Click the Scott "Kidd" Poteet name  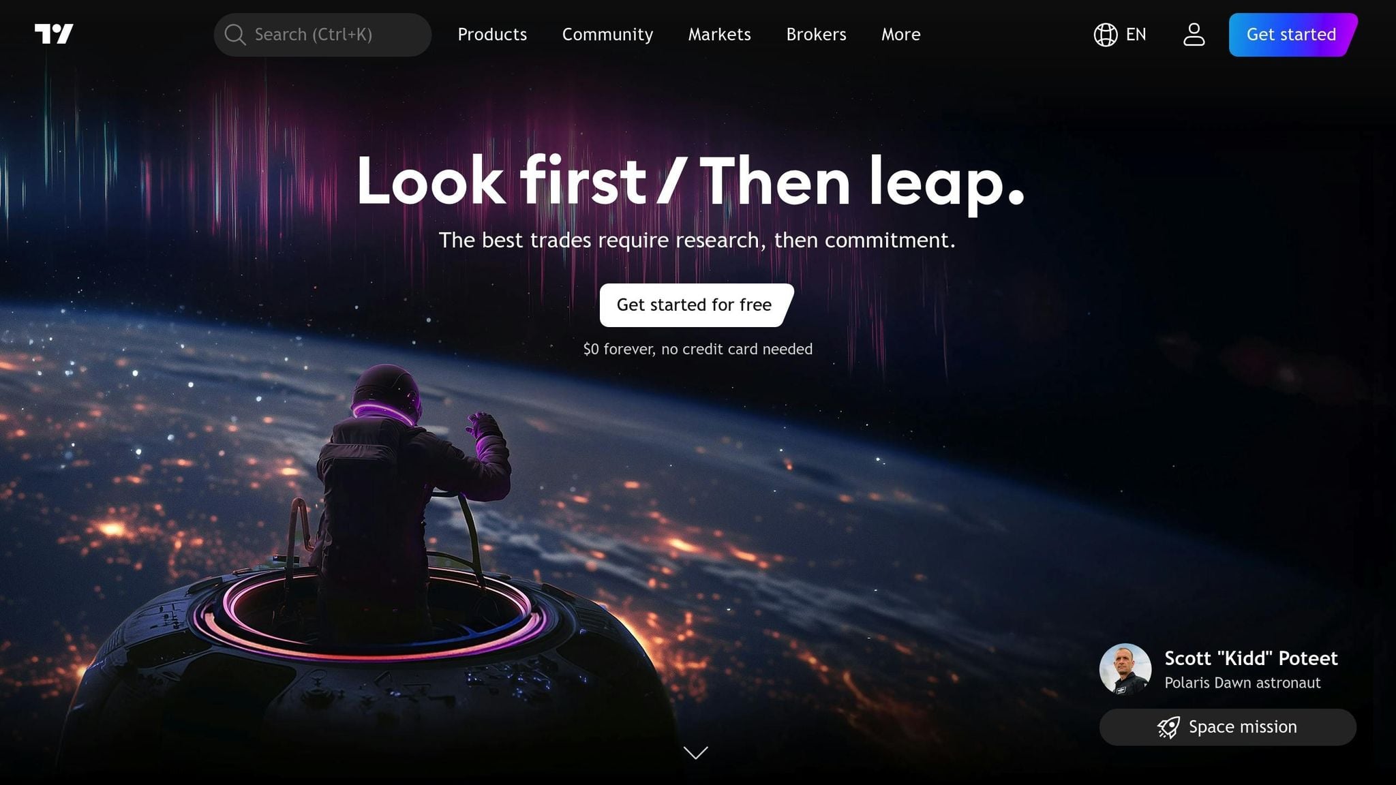1251,658
